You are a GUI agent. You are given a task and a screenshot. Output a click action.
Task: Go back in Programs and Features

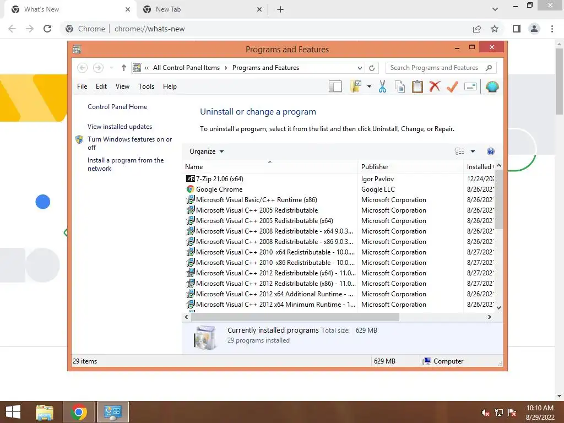click(x=83, y=68)
